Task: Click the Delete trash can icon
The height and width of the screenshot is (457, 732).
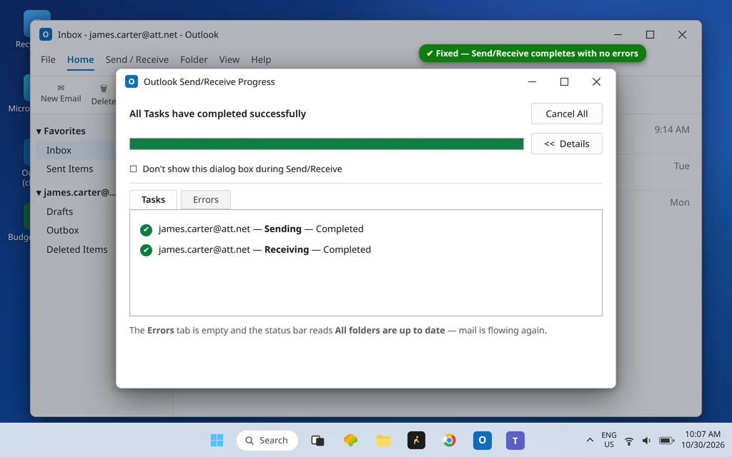Action: (104, 88)
